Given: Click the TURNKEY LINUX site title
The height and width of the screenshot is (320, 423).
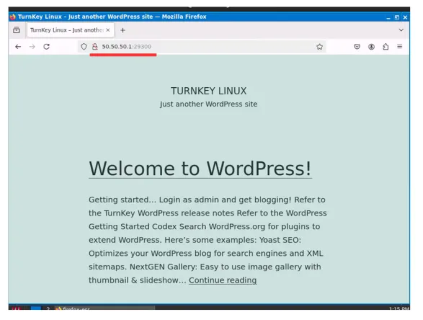Looking at the screenshot, I should (x=208, y=91).
